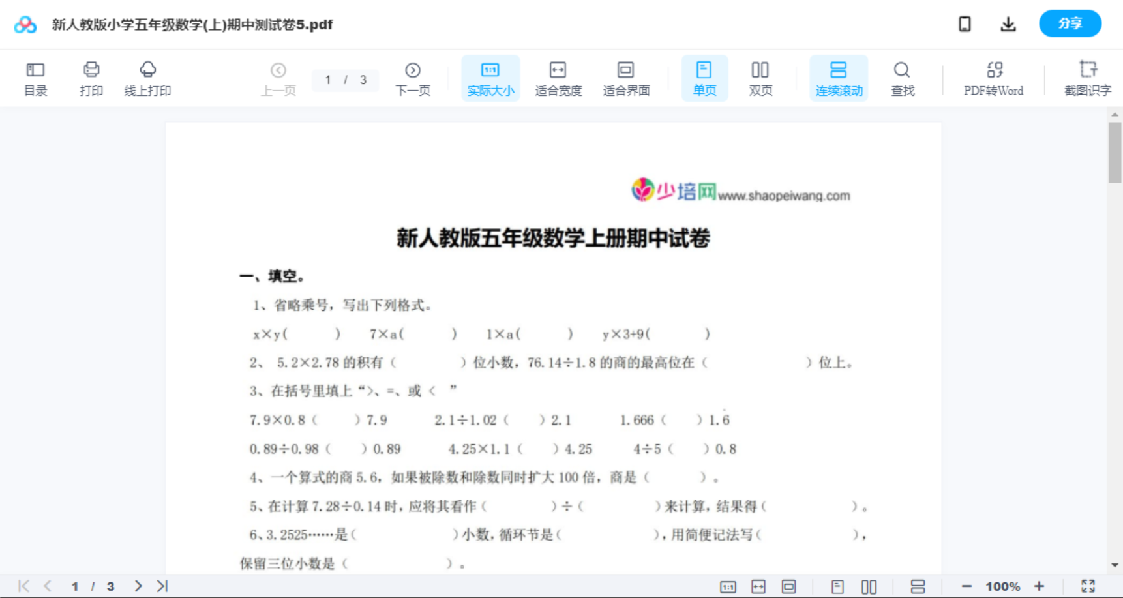The height and width of the screenshot is (598, 1123).
Task: Enable 实际大小 actual size view
Action: pyautogui.click(x=490, y=78)
